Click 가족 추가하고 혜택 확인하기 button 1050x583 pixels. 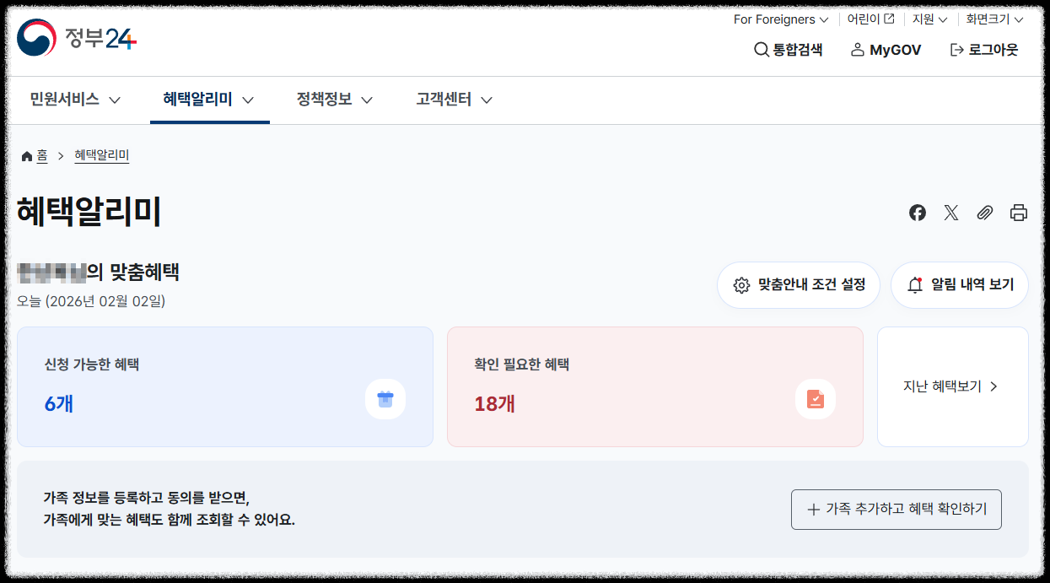click(896, 509)
